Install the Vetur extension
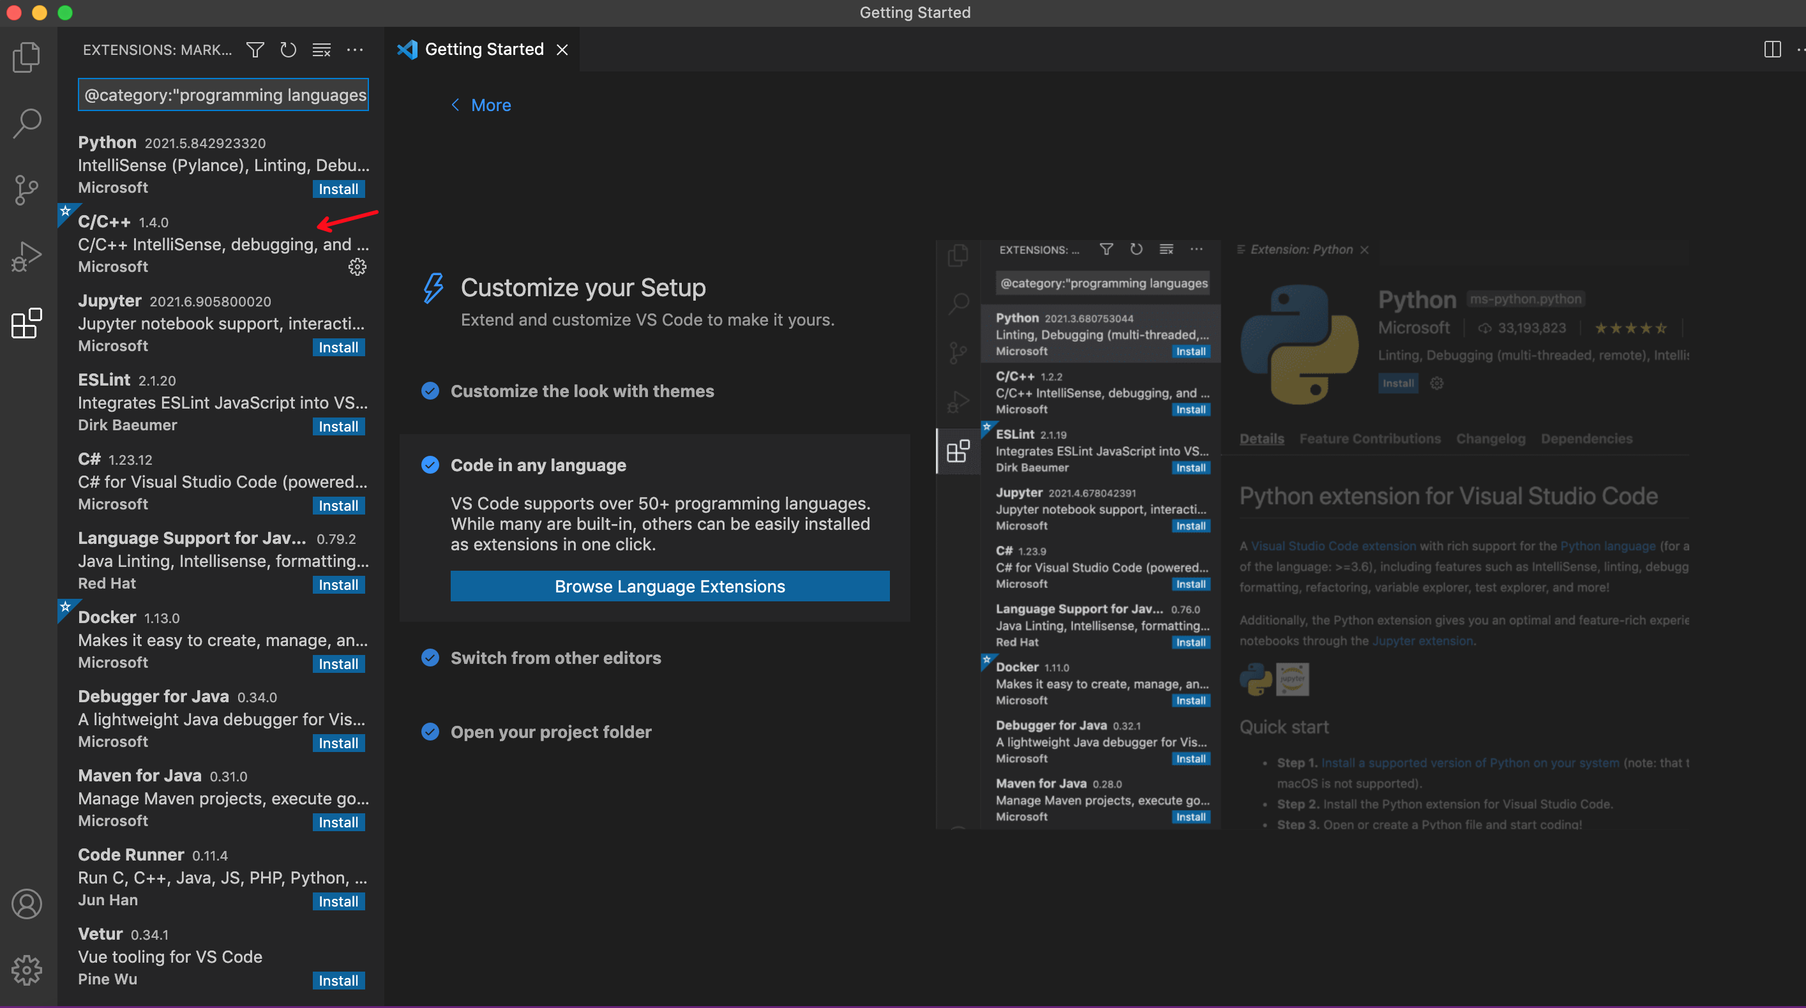 pos(338,981)
